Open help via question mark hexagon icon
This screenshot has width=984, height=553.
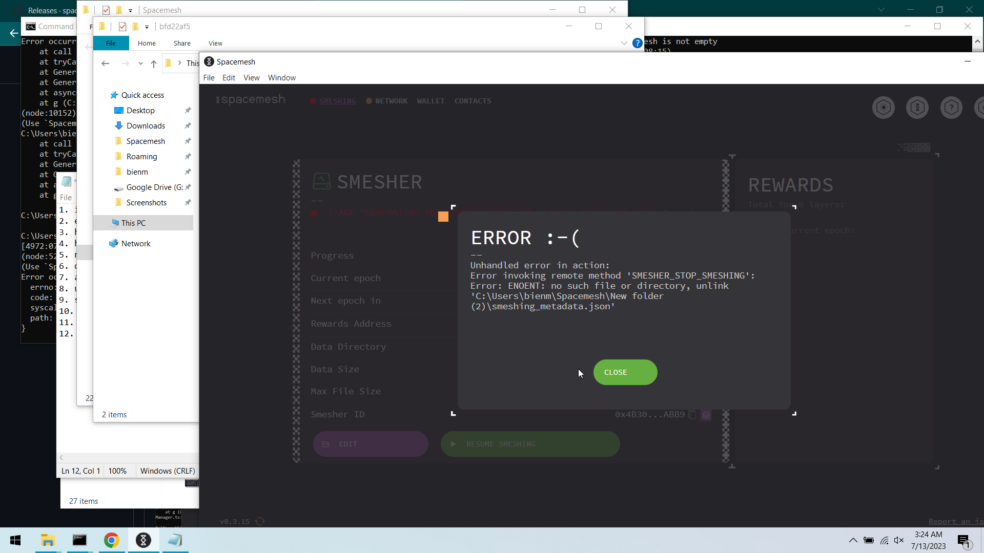(952, 108)
